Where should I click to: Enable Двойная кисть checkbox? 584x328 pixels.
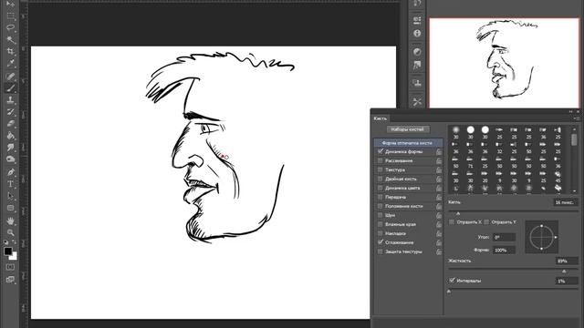point(381,179)
